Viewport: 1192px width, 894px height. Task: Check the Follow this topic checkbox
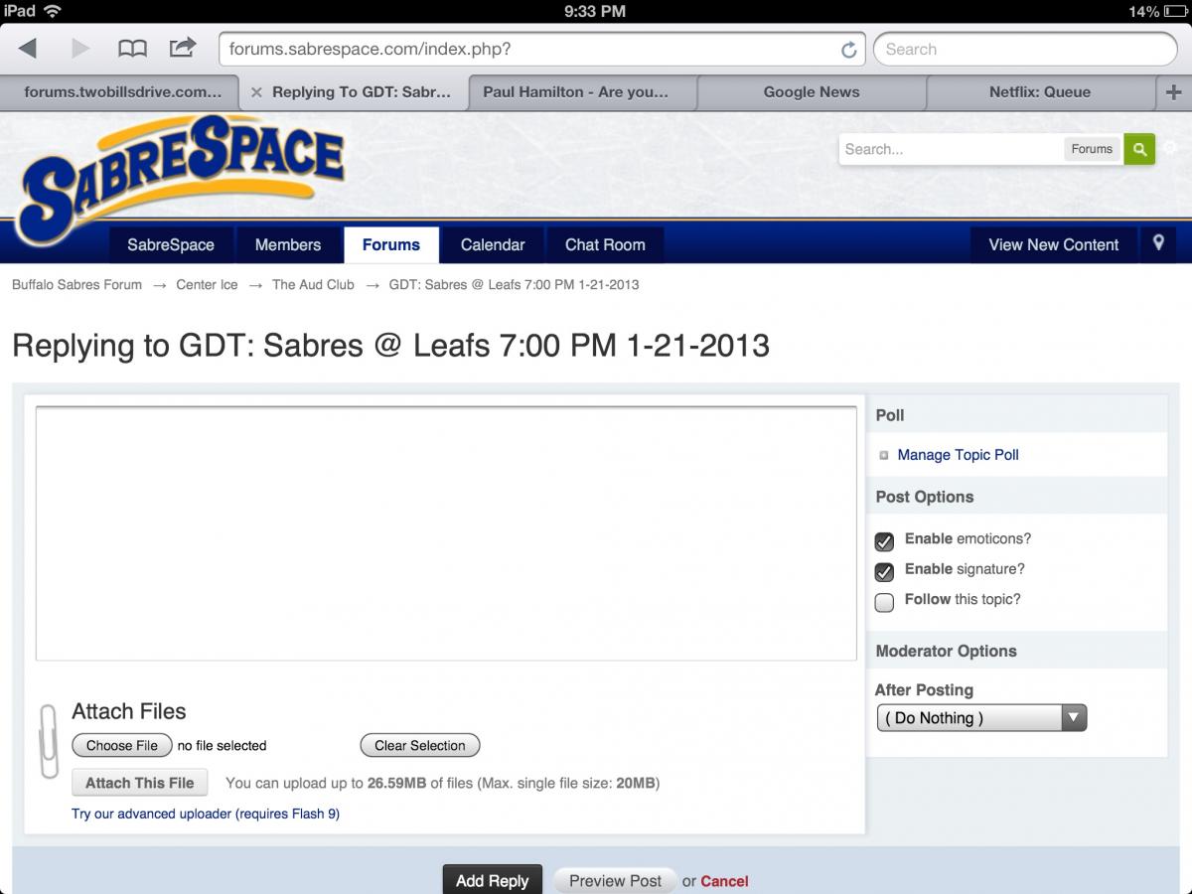884,602
